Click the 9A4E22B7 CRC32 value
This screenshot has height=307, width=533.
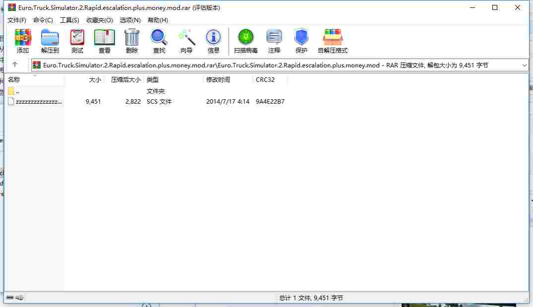coord(270,101)
